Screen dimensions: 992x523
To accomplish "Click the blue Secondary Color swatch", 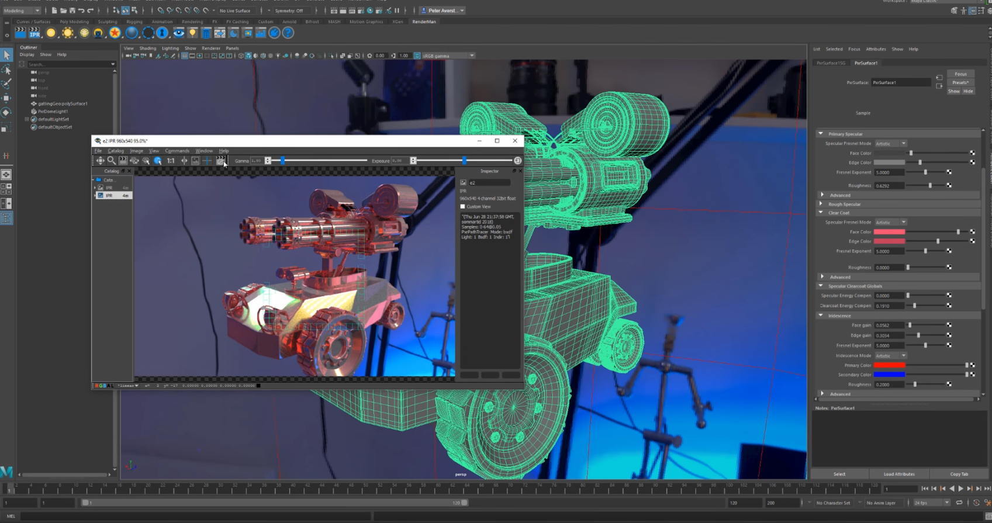I will coord(889,375).
